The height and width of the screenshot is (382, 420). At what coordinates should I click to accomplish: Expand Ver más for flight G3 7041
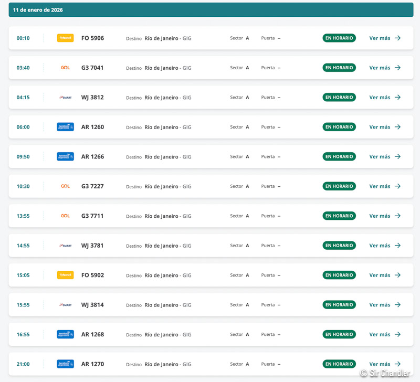380,68
